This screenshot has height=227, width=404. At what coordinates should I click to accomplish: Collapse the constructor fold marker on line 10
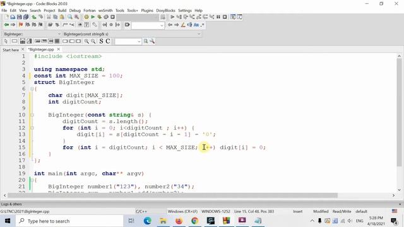[32, 115]
